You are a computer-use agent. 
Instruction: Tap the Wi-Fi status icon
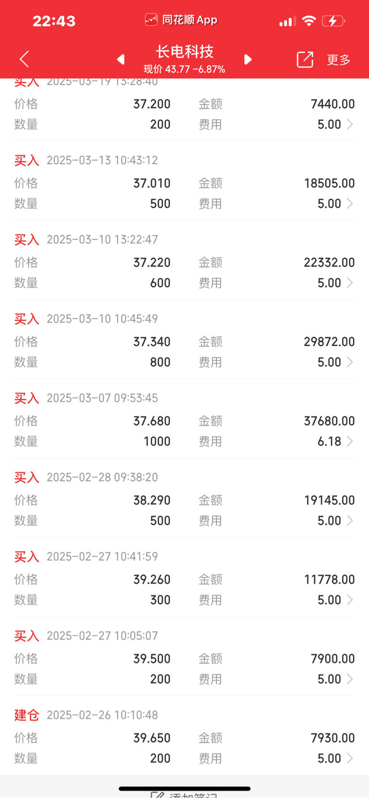point(309,21)
